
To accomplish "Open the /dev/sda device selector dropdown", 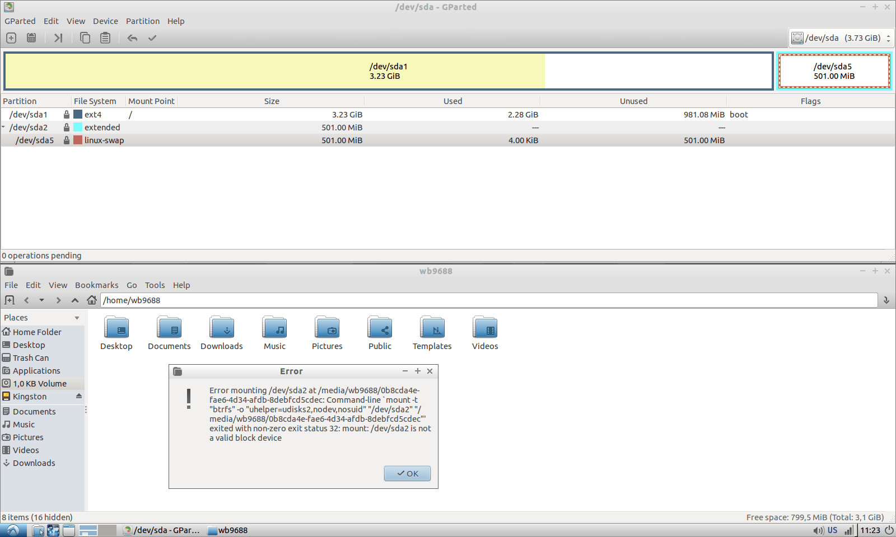I will point(841,38).
